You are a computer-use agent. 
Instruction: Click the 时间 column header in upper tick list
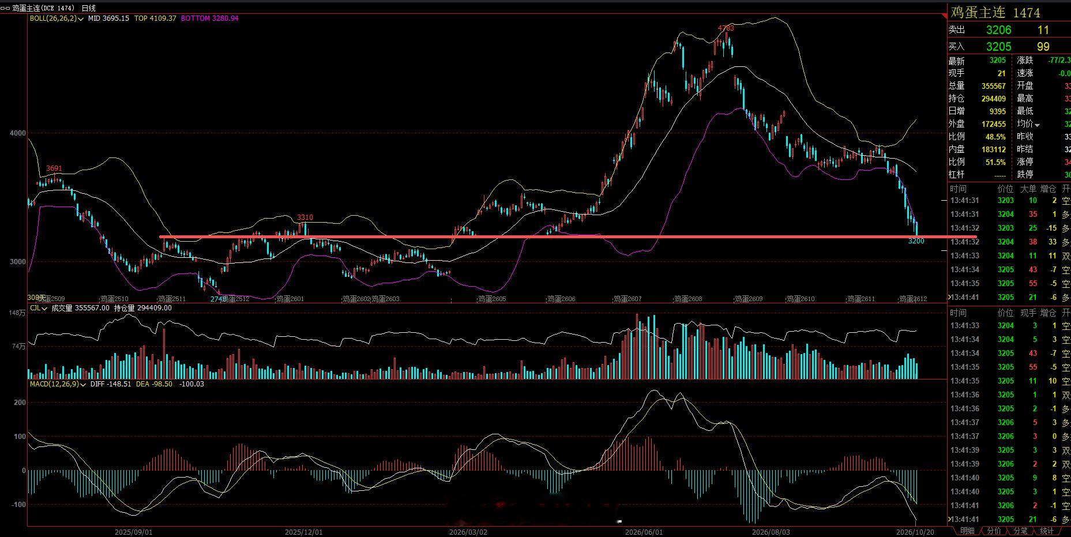coord(959,189)
